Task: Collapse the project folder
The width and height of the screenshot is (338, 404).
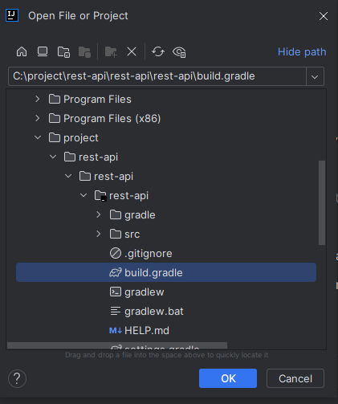Action: 38,138
